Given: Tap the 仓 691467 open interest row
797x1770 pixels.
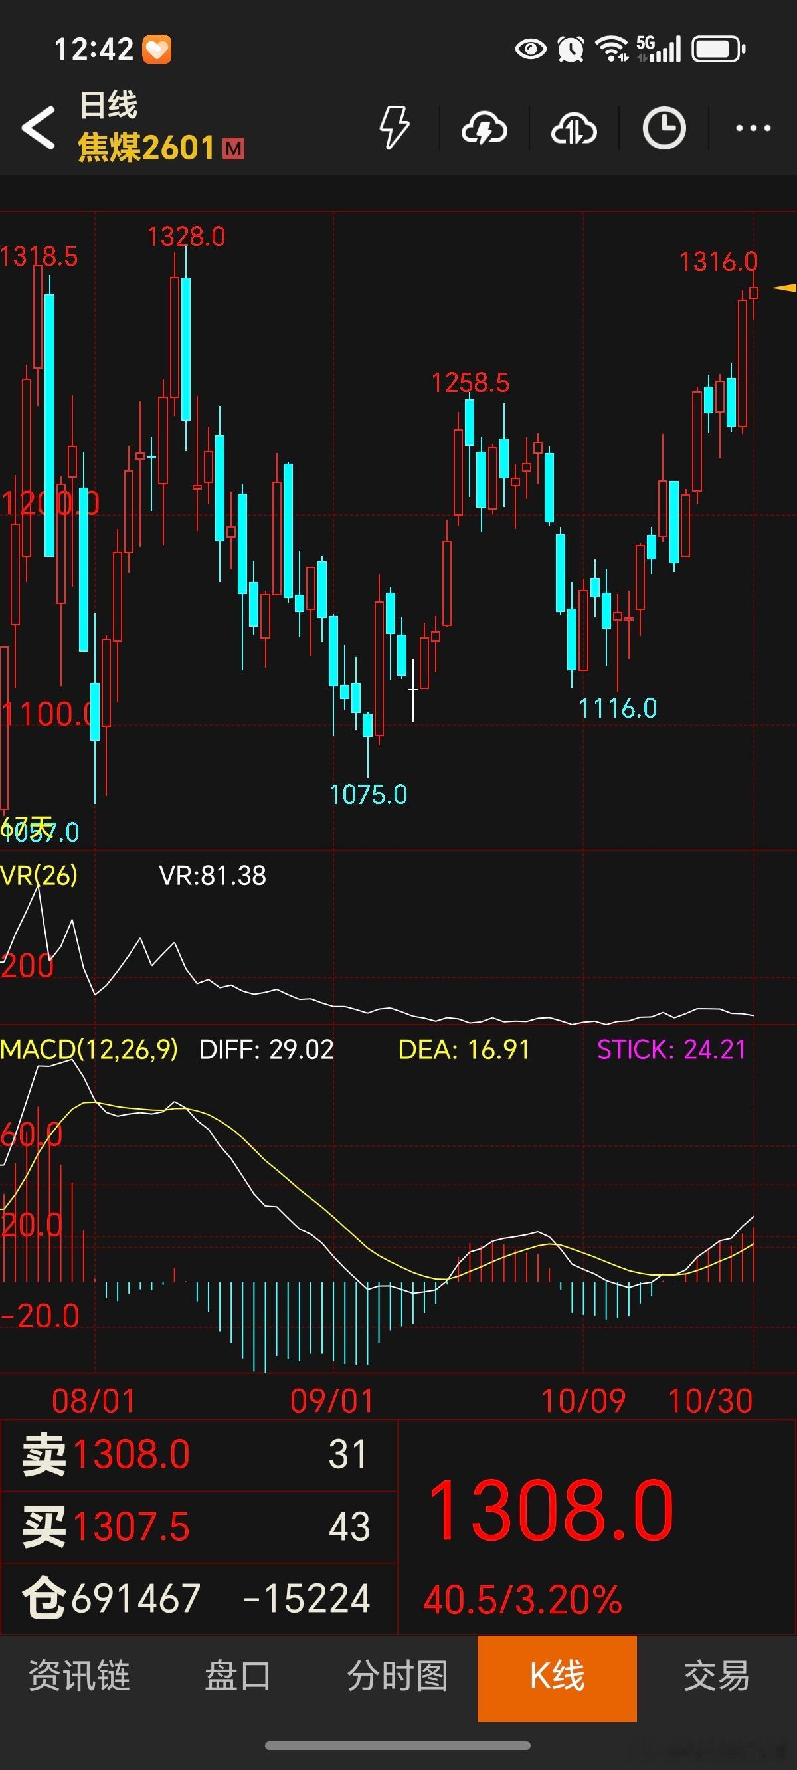Looking at the screenshot, I should click(x=199, y=1598).
